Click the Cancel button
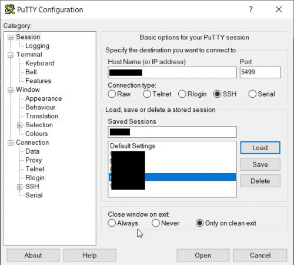 [260, 256]
